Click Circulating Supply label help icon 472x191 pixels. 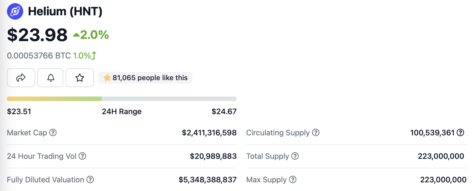click(316, 133)
